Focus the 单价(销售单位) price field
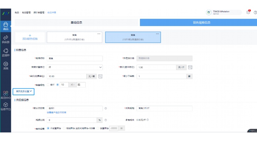This screenshot has width=257, height=141. coord(67,76)
